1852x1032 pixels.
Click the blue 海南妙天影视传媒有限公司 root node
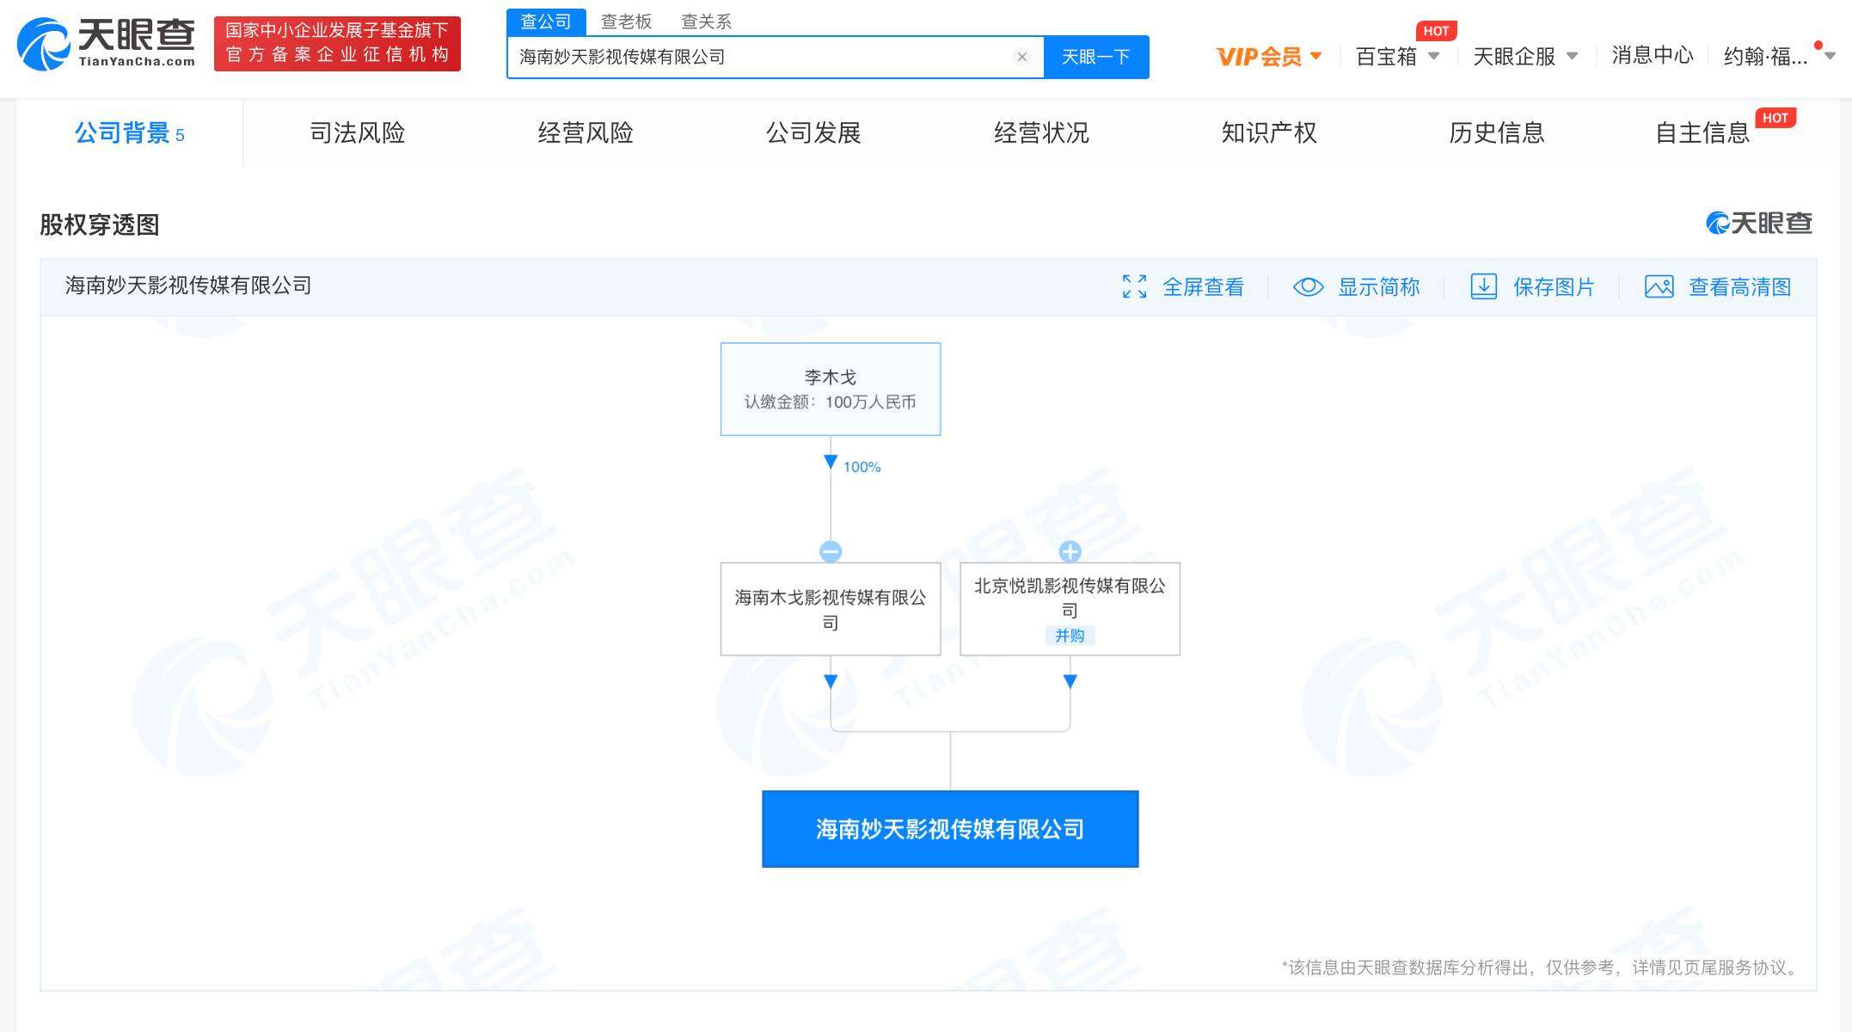(950, 829)
